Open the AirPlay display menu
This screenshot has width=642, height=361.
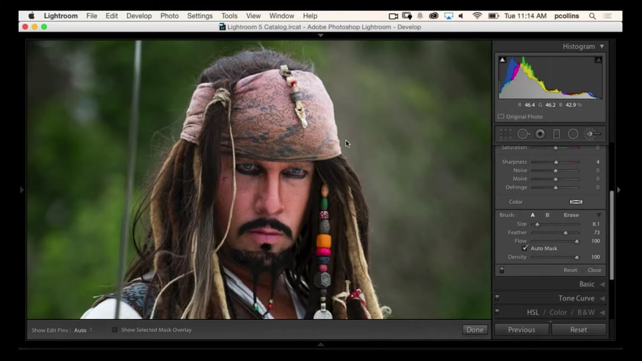(448, 16)
